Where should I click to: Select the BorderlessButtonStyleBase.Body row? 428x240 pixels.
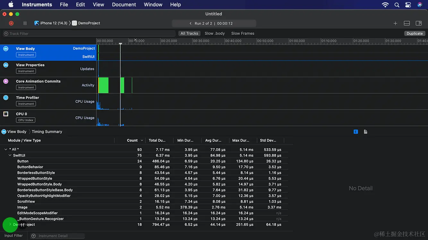click(144, 190)
